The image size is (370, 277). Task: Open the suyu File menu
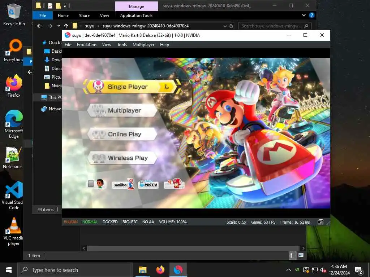coord(68,44)
